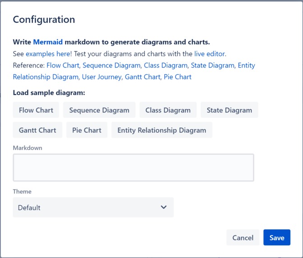303x258 pixels.
Task: Click the 'Load sample diagram:' label
Action: tap(49, 93)
